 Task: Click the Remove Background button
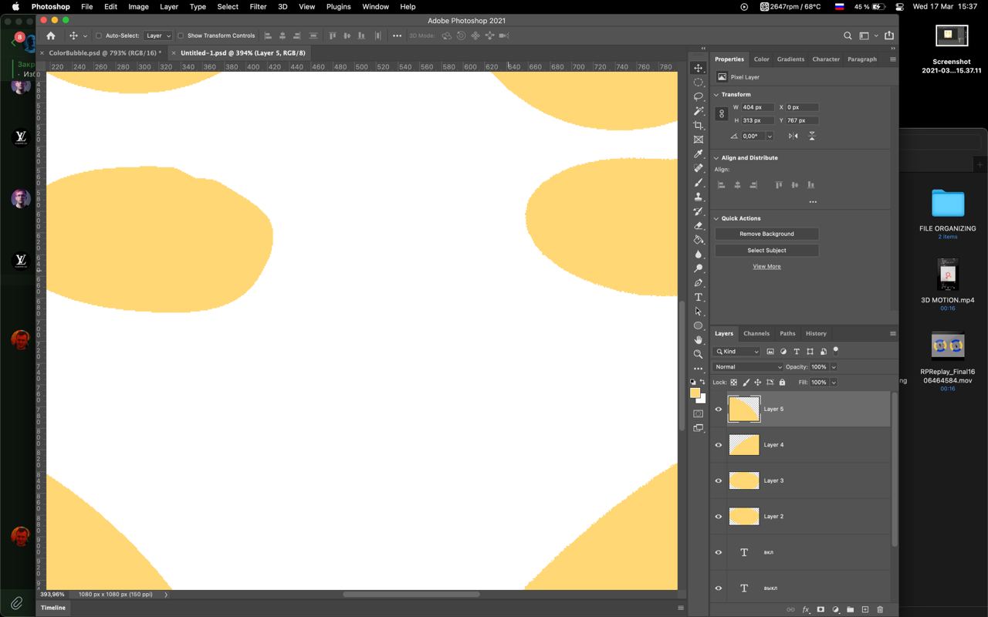tap(766, 234)
